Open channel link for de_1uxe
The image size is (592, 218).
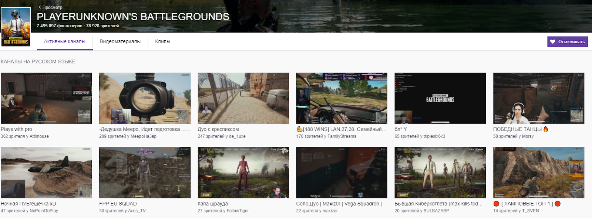pyautogui.click(x=237, y=136)
